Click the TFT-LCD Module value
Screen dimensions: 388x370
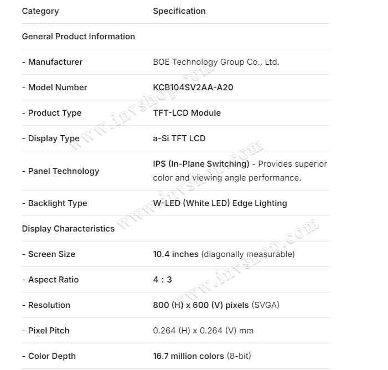point(187,113)
